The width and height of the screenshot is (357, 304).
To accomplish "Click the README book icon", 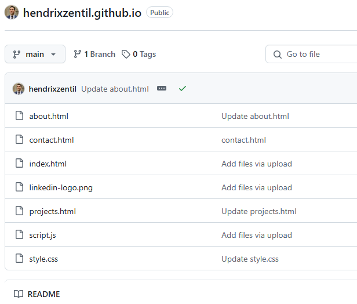I will [19, 294].
